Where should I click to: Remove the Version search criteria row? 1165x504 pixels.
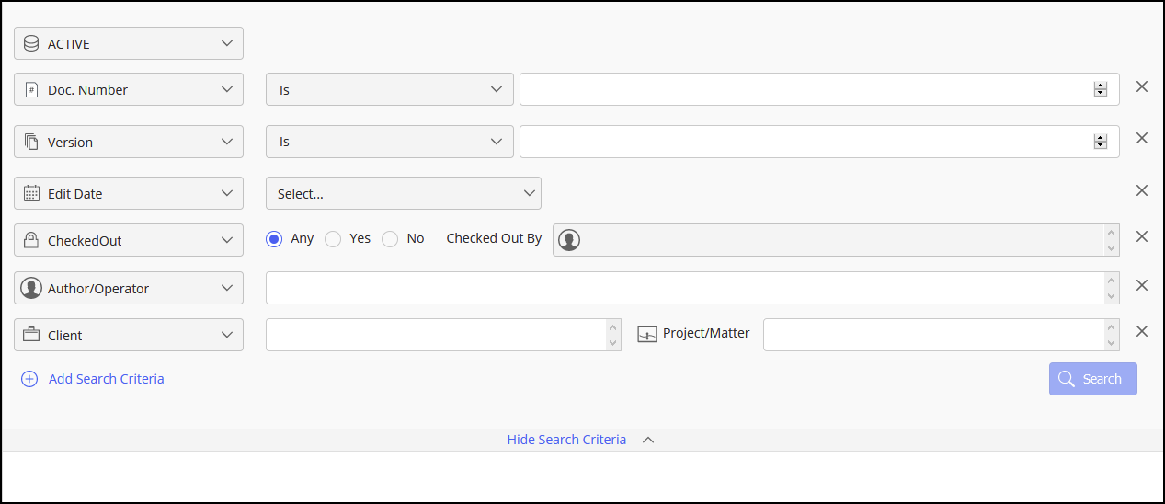pos(1141,138)
